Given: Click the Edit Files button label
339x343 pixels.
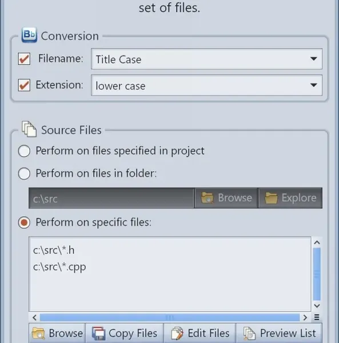Looking at the screenshot, I should point(209,333).
